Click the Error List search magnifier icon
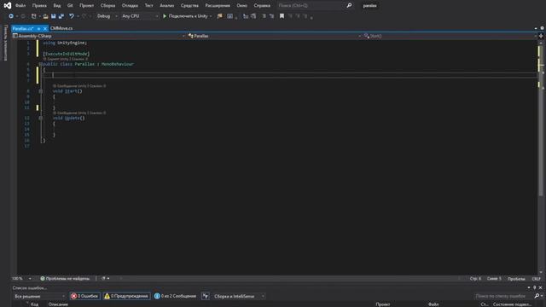Image resolution: width=546 pixels, height=307 pixels. click(537, 296)
